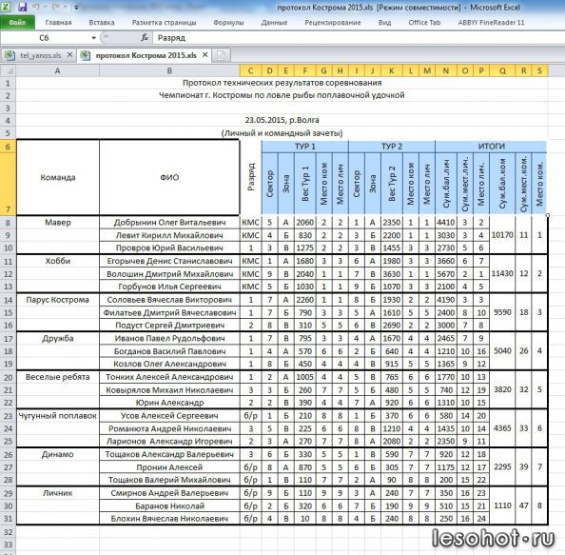Viewport: 565px width, 555px height.
Task: Open the Разметка страницы ribbon tab
Action: coord(164,22)
